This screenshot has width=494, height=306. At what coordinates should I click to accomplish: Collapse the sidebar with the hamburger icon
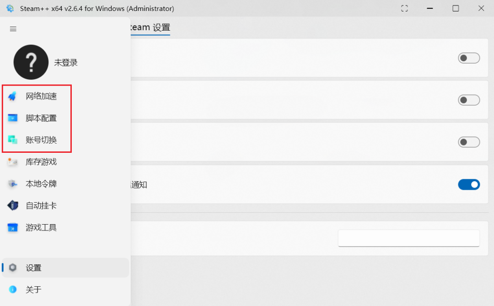pyautogui.click(x=13, y=29)
